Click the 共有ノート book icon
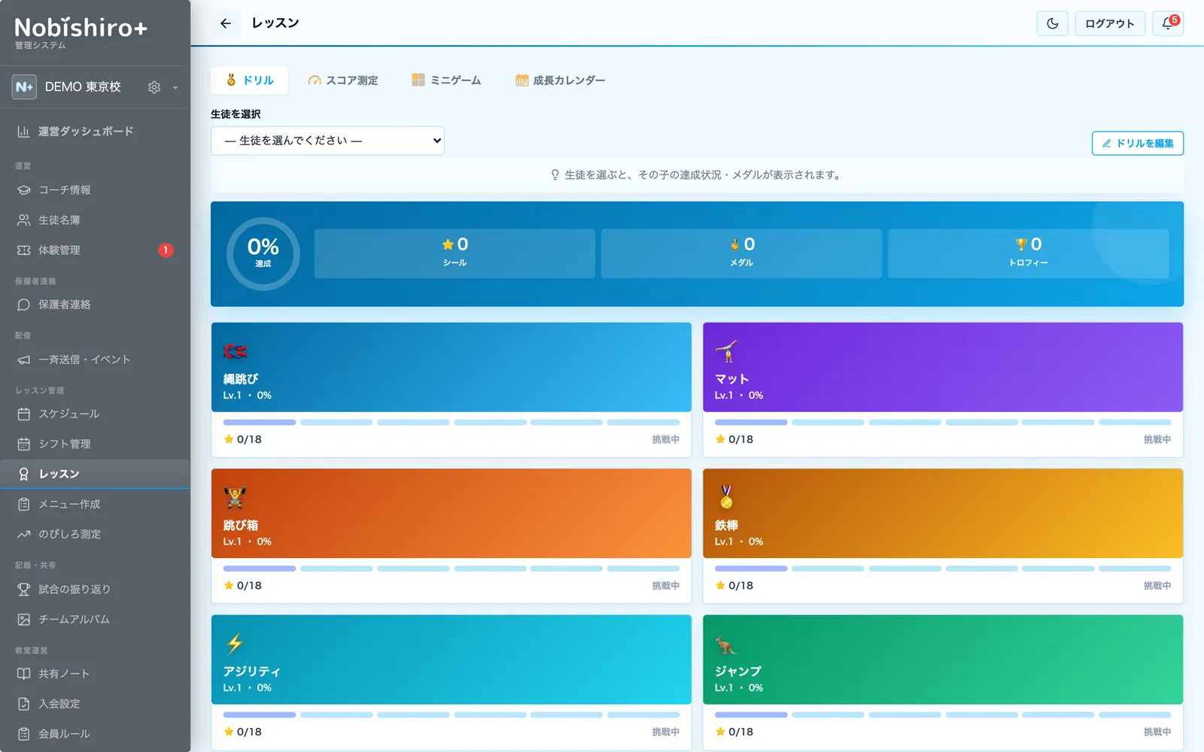This screenshot has width=1204, height=752. click(x=24, y=674)
